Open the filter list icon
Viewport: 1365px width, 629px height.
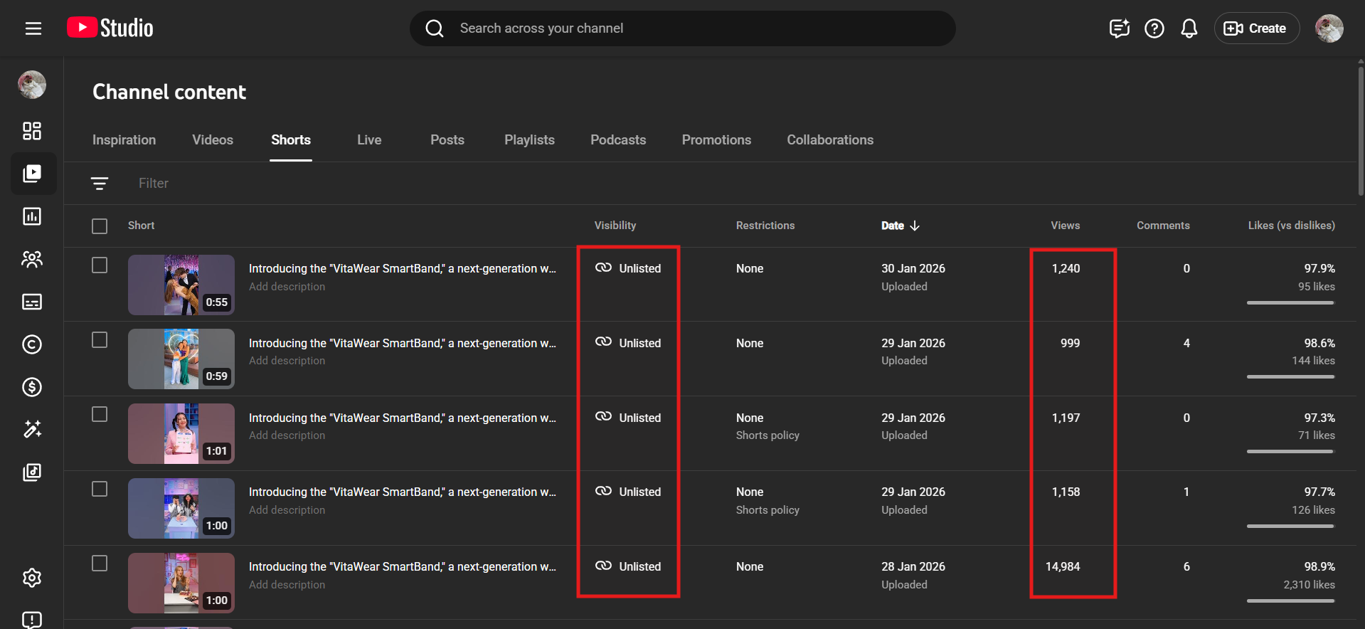click(x=100, y=184)
